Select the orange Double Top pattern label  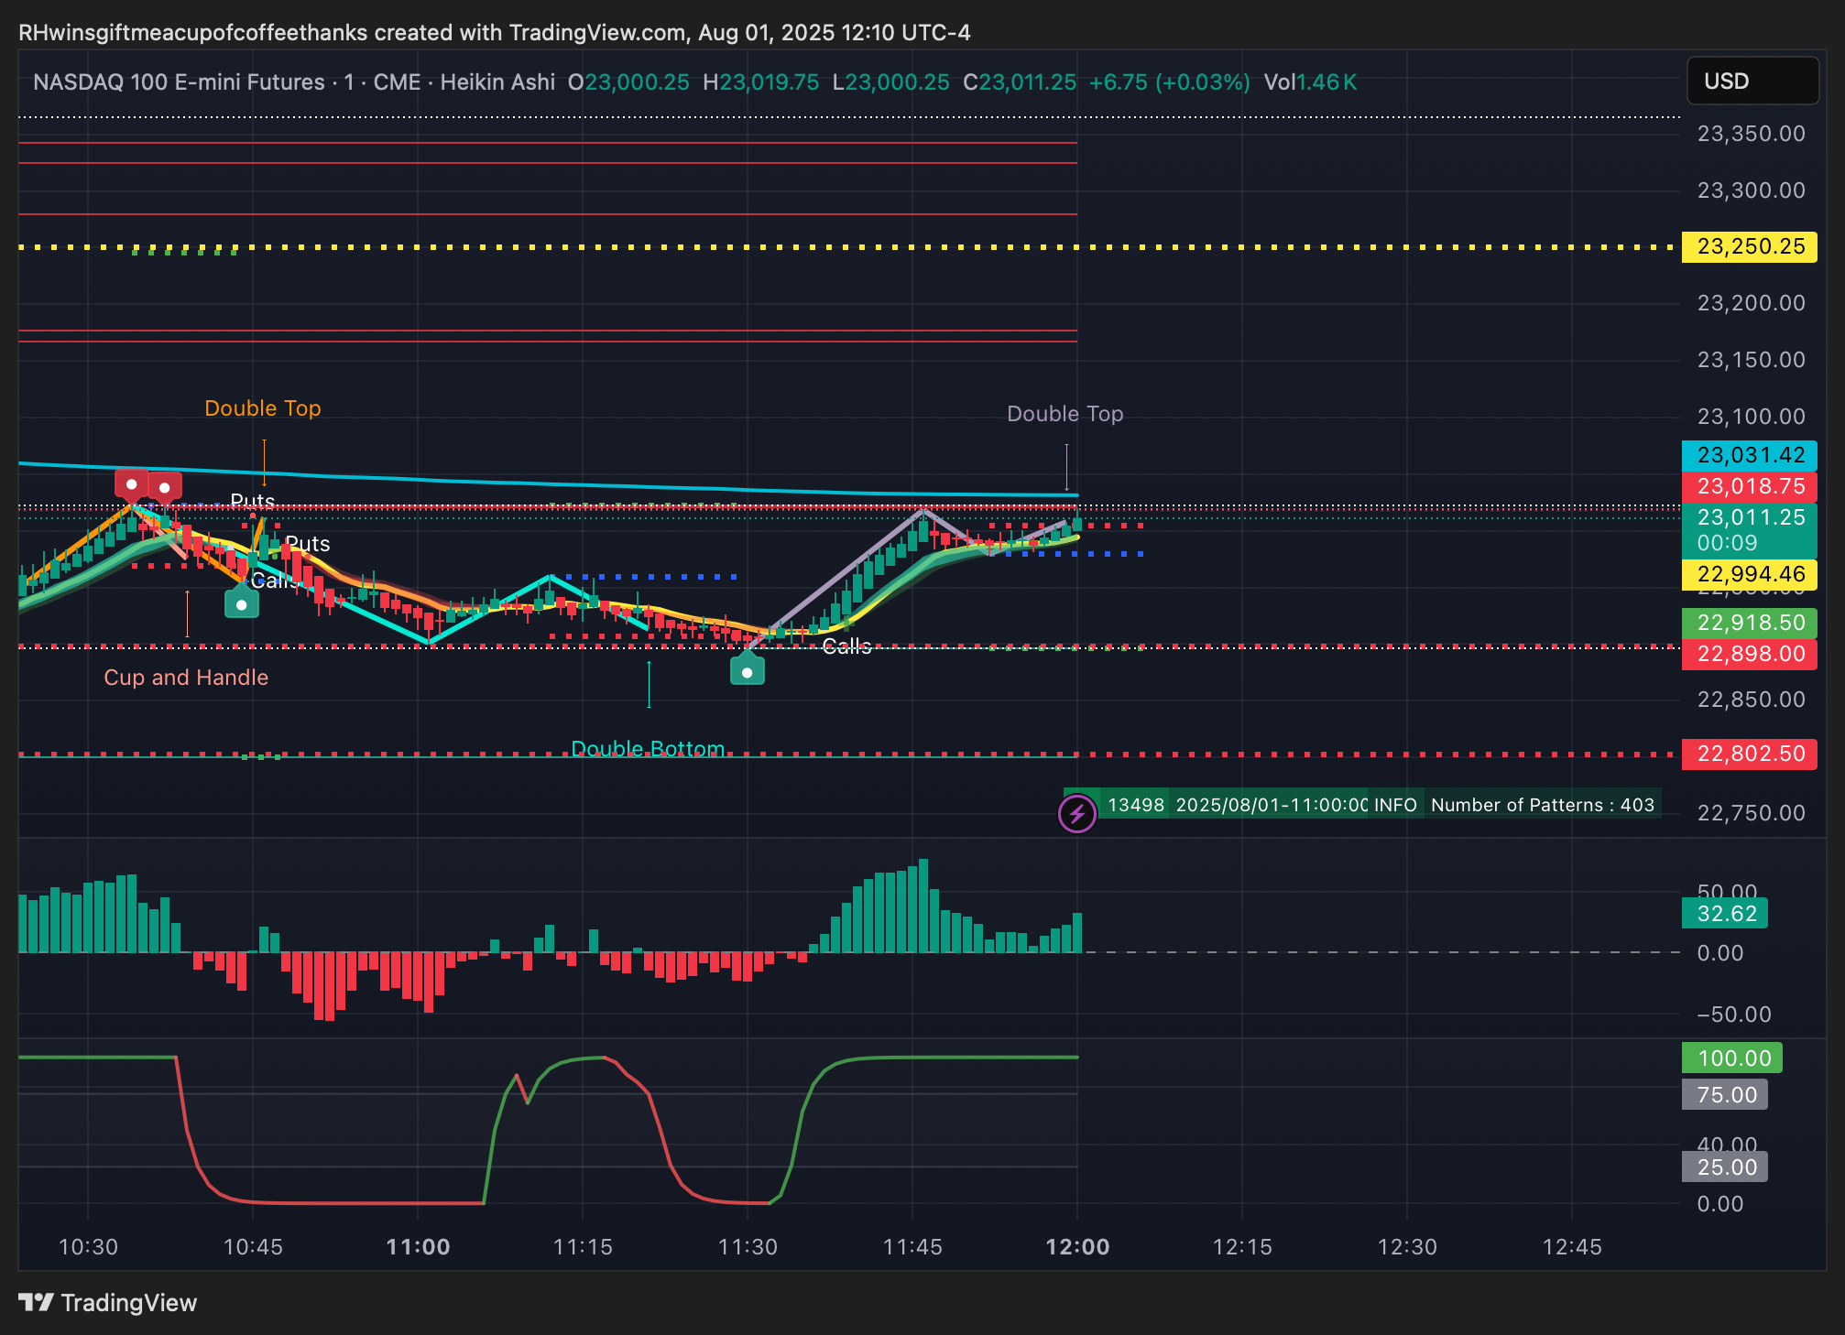tap(263, 408)
